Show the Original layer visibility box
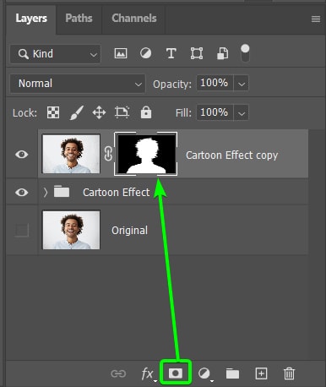This screenshot has height=387, width=326. 22,230
